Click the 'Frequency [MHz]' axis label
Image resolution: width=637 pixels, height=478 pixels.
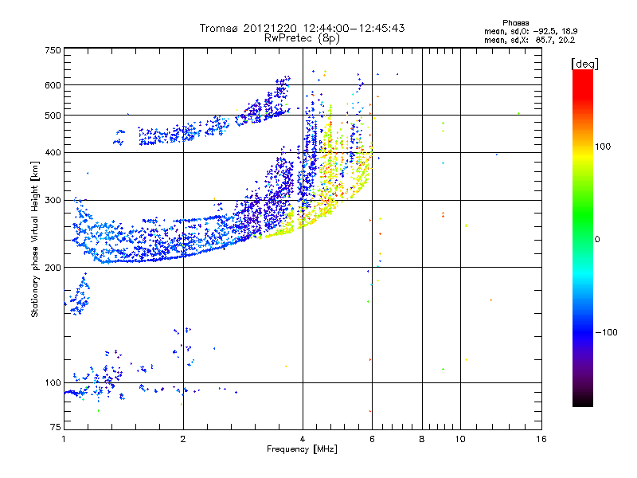pos(302,449)
